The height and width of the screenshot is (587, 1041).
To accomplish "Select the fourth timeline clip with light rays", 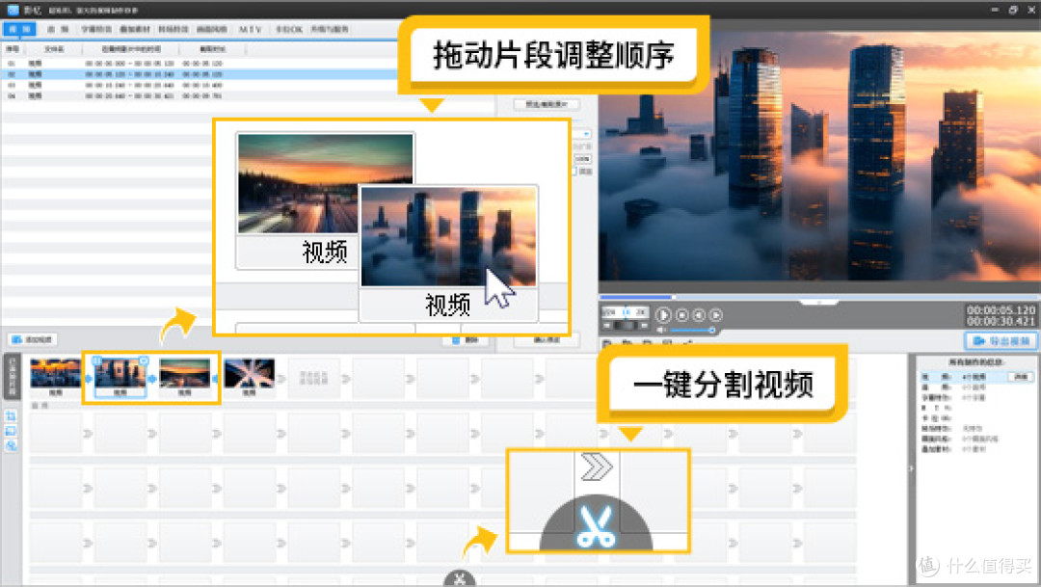I will 249,377.
